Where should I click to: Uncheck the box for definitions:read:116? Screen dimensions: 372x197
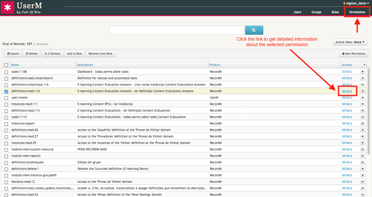click(6, 91)
